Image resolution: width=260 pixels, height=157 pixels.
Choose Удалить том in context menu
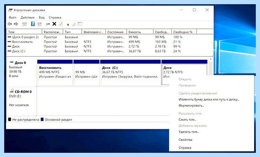(x=189, y=132)
